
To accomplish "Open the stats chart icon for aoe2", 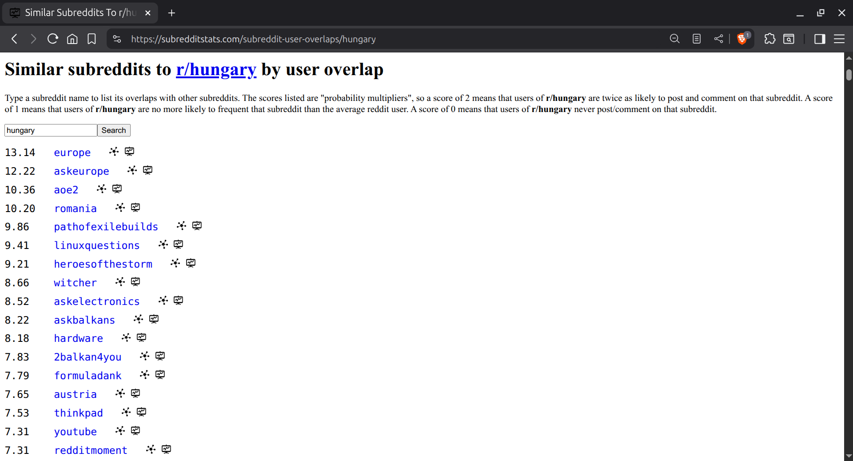I will tap(117, 189).
